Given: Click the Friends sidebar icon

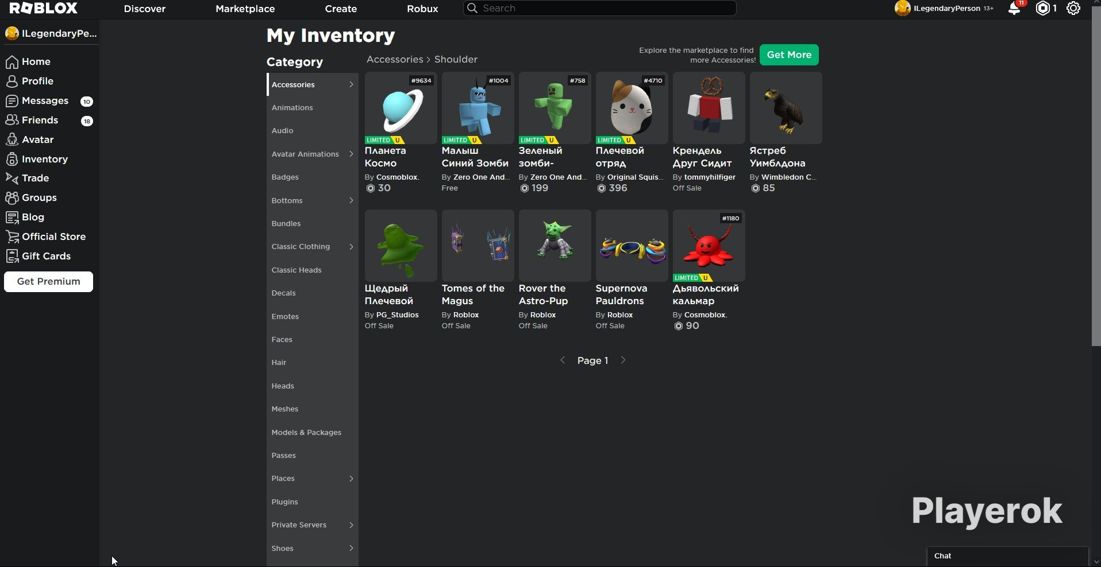Looking at the screenshot, I should pyautogui.click(x=12, y=121).
